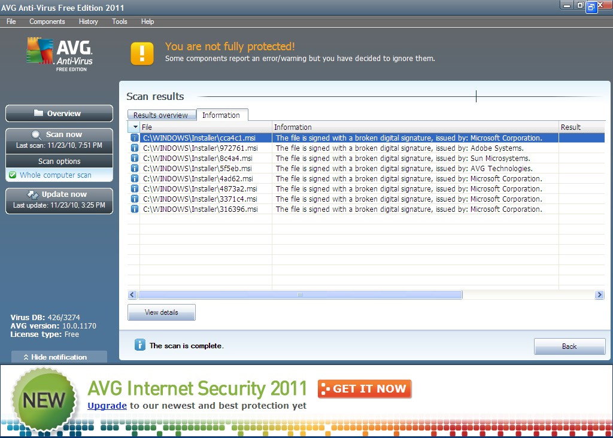The image size is (613, 438).
Task: Click the AVG version: 10.0.1170 text
Action: click(53, 326)
